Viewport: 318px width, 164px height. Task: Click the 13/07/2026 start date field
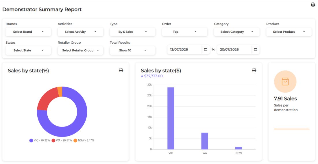coord(184,49)
